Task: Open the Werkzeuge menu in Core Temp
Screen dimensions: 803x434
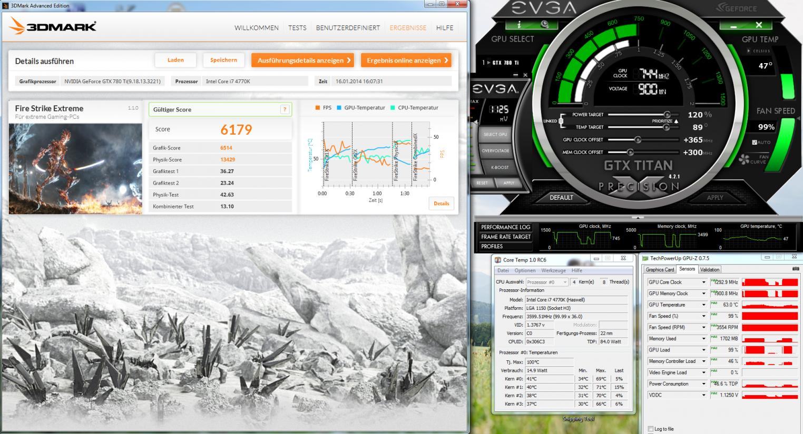Action: pos(554,270)
